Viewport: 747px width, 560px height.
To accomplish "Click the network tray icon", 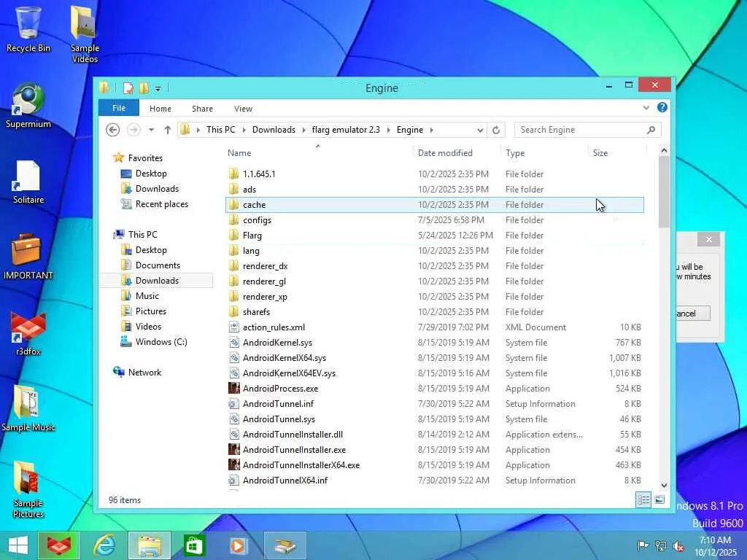I will (661, 546).
